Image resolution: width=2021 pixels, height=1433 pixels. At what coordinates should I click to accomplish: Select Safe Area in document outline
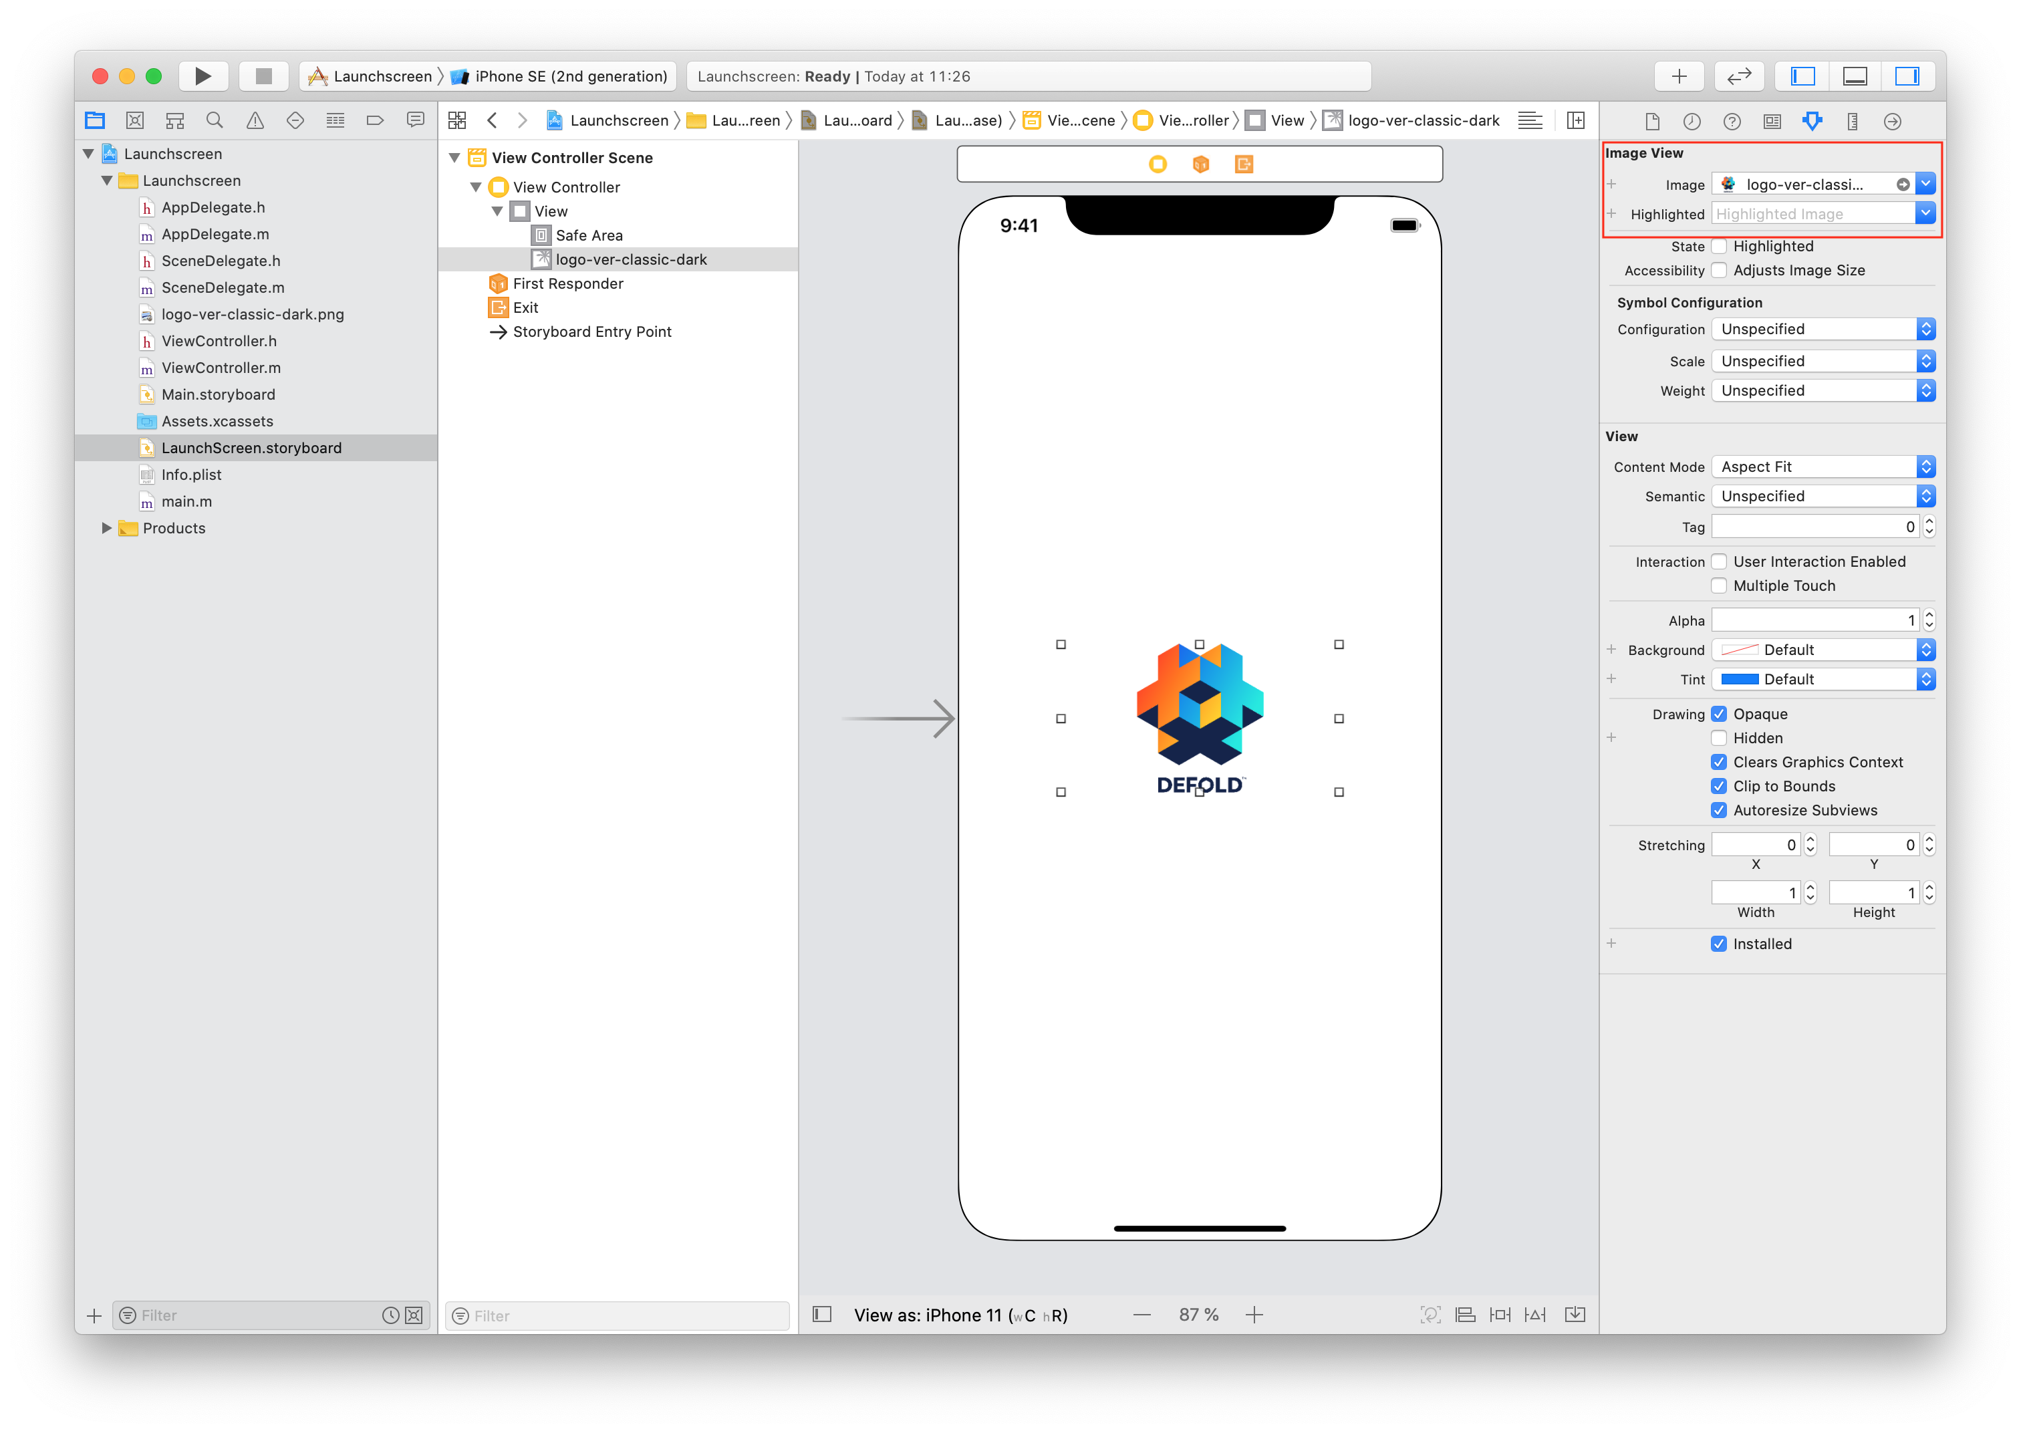pos(588,235)
